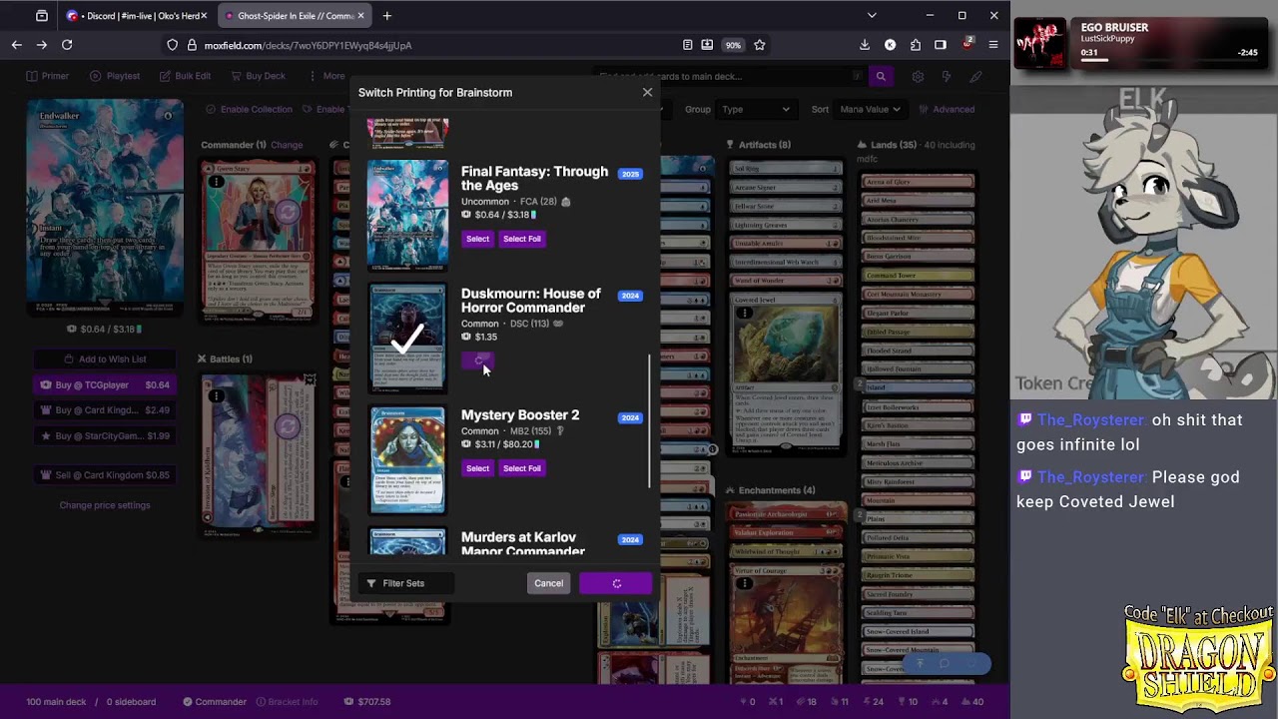This screenshot has width=1278, height=719.
Task: Select Island in the Lands list
Action: pyautogui.click(x=918, y=387)
